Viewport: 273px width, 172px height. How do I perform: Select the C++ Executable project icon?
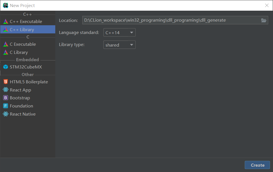[x=5, y=21]
